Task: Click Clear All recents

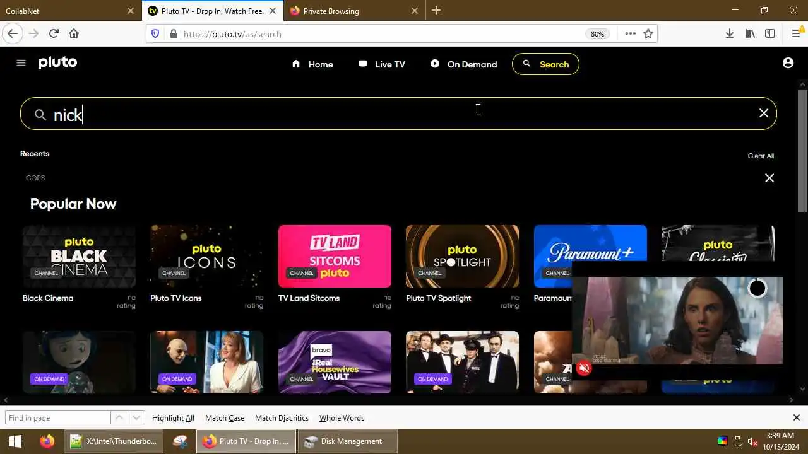Action: [x=761, y=156]
